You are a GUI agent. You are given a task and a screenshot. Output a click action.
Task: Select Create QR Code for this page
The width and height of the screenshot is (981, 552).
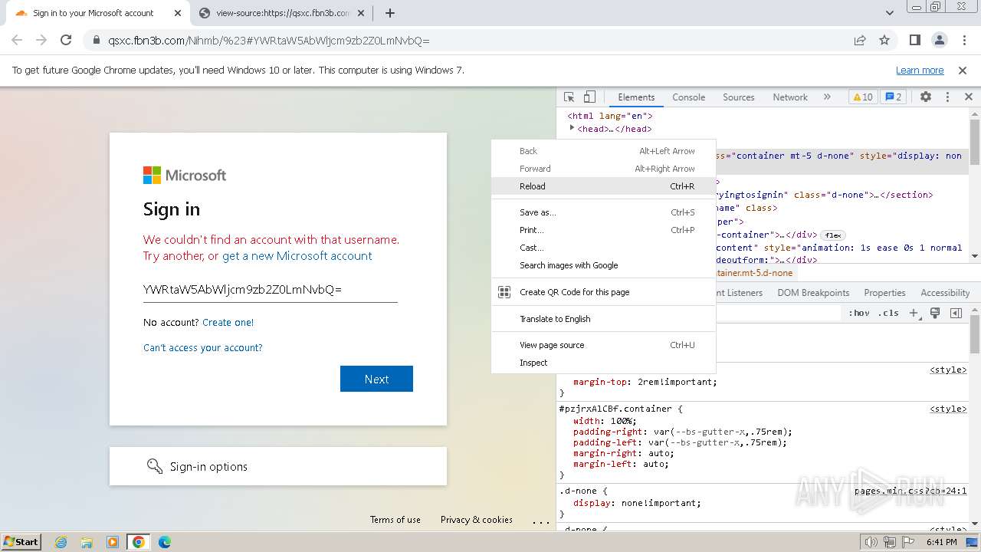click(x=603, y=292)
